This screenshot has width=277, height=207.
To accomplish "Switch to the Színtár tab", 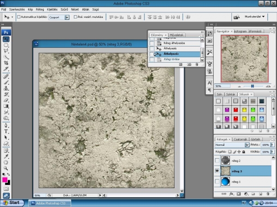I will [x=230, y=94].
